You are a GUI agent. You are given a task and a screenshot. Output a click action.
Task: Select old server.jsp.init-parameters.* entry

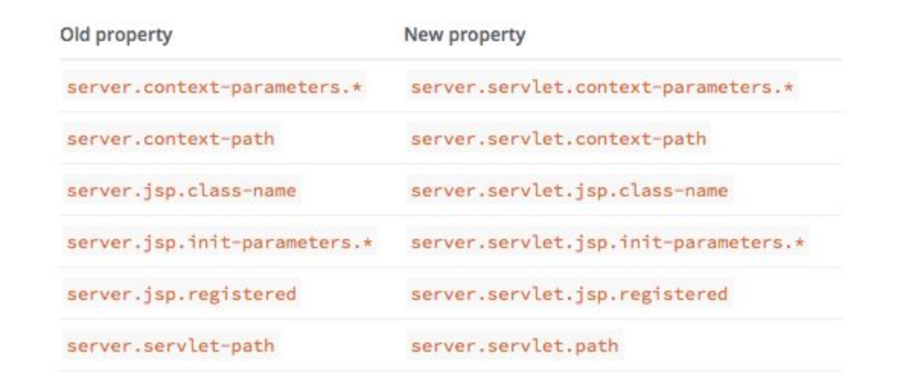click(219, 242)
